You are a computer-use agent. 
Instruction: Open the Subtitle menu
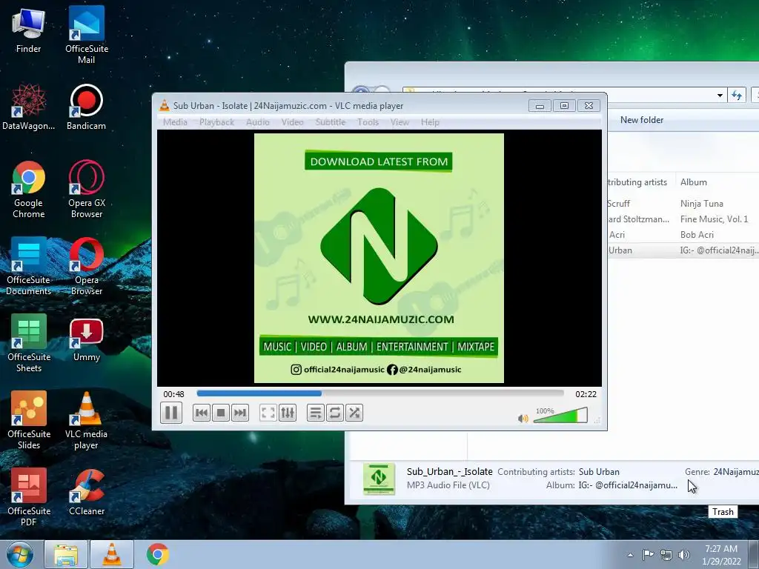[x=330, y=122]
